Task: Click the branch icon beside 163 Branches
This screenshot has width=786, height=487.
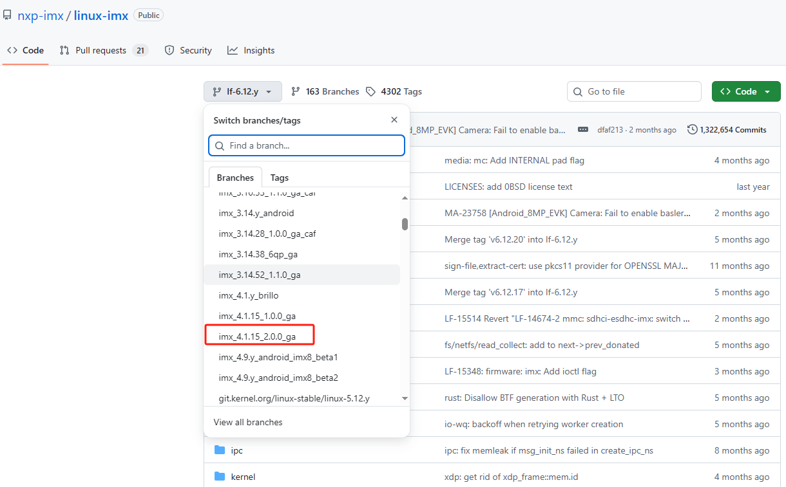Action: pyautogui.click(x=296, y=91)
